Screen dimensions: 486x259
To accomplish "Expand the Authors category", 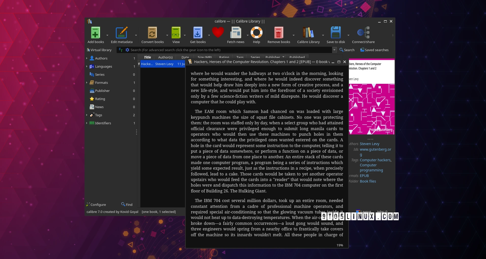I will pyautogui.click(x=87, y=58).
